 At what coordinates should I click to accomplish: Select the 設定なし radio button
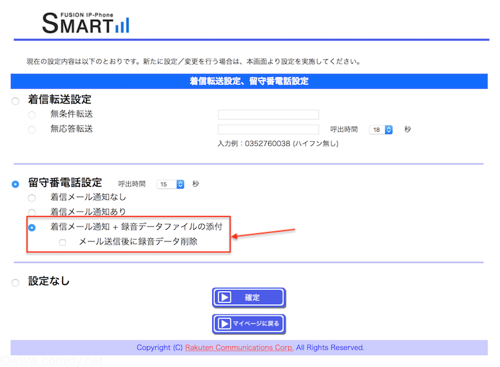pyautogui.click(x=15, y=283)
